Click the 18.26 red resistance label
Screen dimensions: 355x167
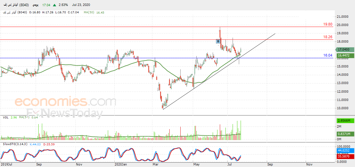[328, 37]
